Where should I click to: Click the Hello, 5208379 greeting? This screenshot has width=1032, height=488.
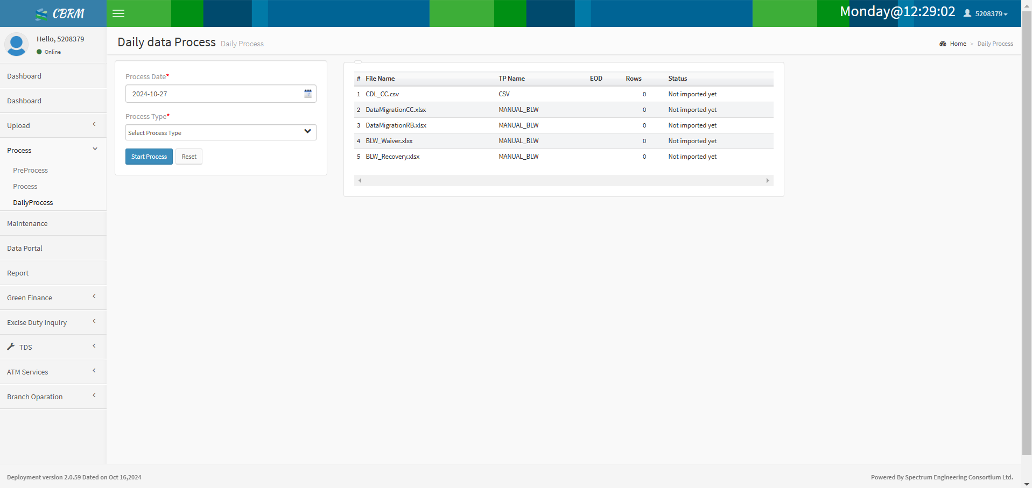pyautogui.click(x=60, y=39)
